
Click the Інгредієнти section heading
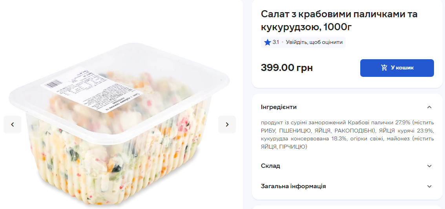click(279, 107)
